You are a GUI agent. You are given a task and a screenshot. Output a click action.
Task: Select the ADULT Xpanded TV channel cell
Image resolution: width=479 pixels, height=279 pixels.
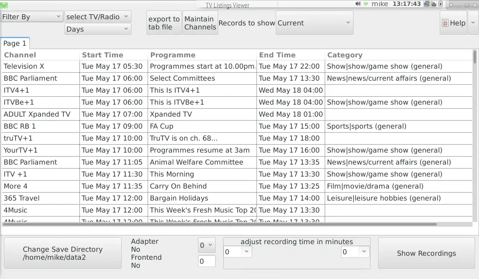(41, 114)
